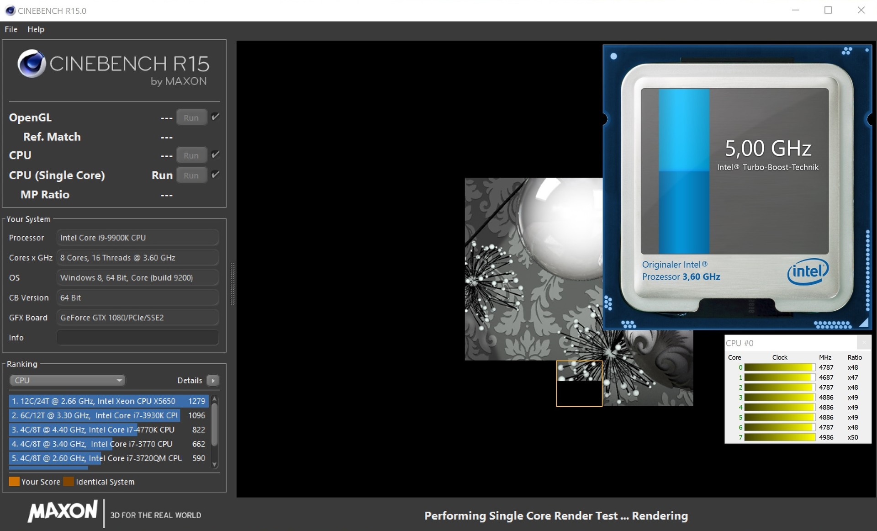Open the Help menu

pyautogui.click(x=36, y=29)
